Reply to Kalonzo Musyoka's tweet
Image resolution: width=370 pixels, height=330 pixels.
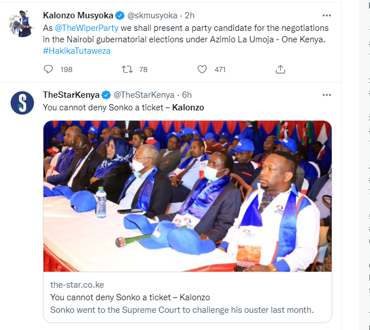48,69
